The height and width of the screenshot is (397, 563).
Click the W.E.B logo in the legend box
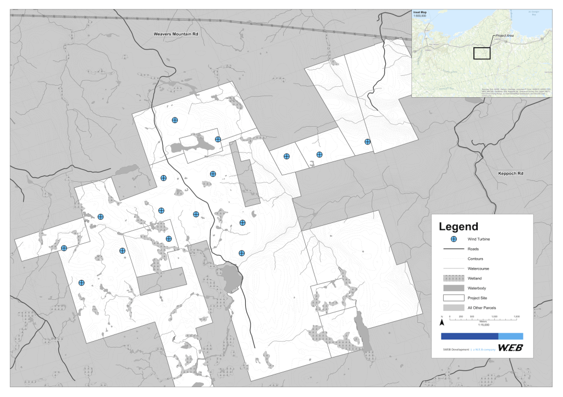(510, 348)
